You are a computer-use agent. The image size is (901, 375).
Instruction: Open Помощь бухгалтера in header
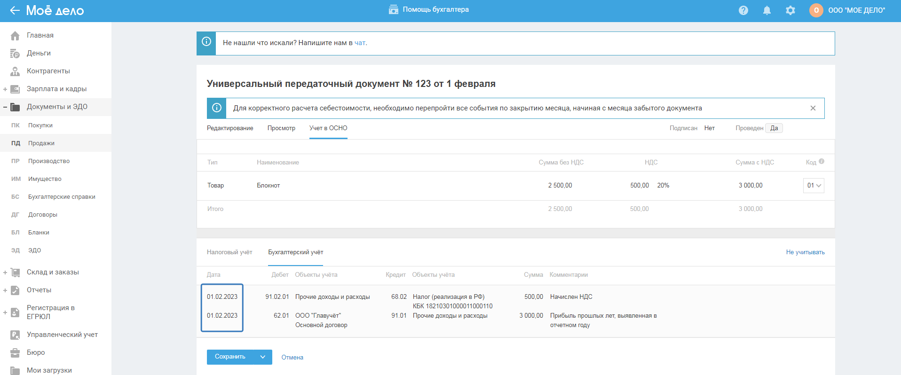tap(428, 10)
